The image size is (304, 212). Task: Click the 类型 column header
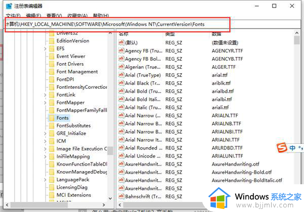pyautogui.click(x=170, y=34)
